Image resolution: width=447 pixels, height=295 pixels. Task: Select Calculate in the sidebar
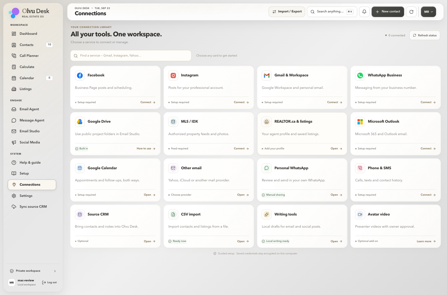[x=32, y=67]
